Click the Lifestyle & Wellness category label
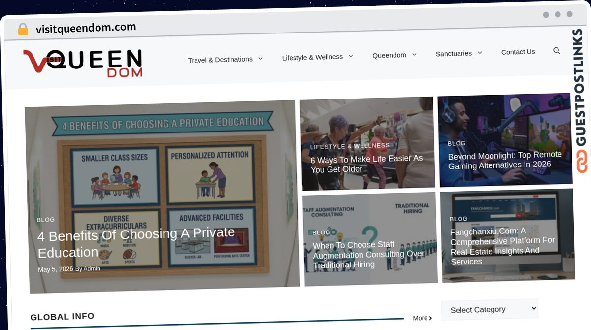 350,146
